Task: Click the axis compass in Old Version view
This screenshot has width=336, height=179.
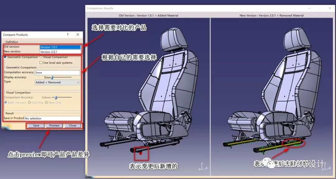Action: (x=203, y=166)
